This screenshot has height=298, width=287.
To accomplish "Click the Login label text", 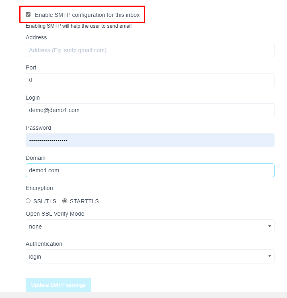I will [33, 98].
